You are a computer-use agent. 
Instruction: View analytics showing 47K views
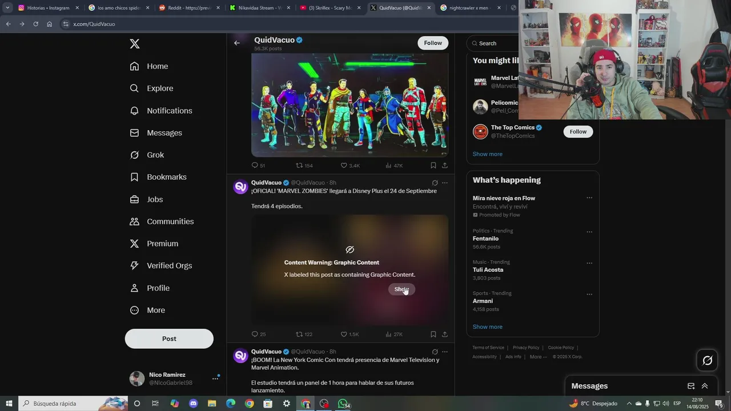pyautogui.click(x=394, y=166)
